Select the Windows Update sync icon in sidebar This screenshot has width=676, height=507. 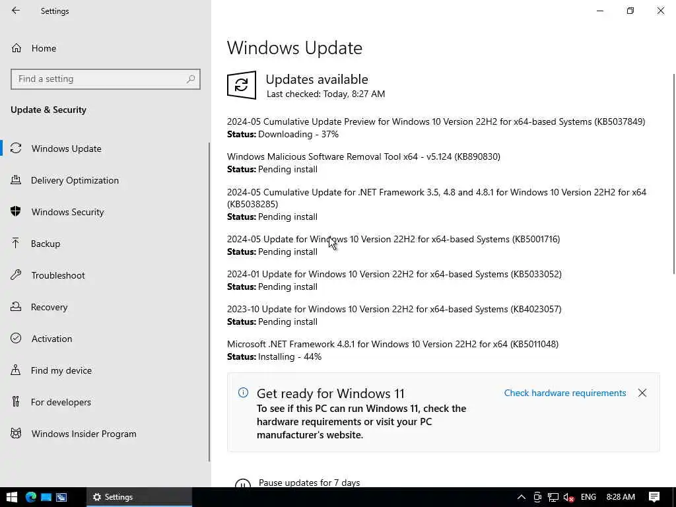(16, 149)
